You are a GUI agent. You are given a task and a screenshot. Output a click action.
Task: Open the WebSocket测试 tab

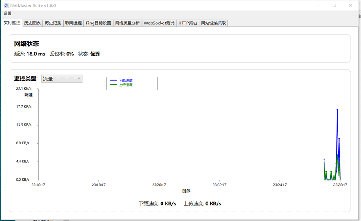(159, 23)
